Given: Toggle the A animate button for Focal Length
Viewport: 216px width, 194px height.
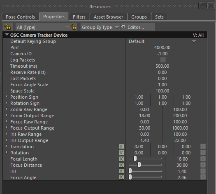Looking at the screenshot, I should pos(203,159).
